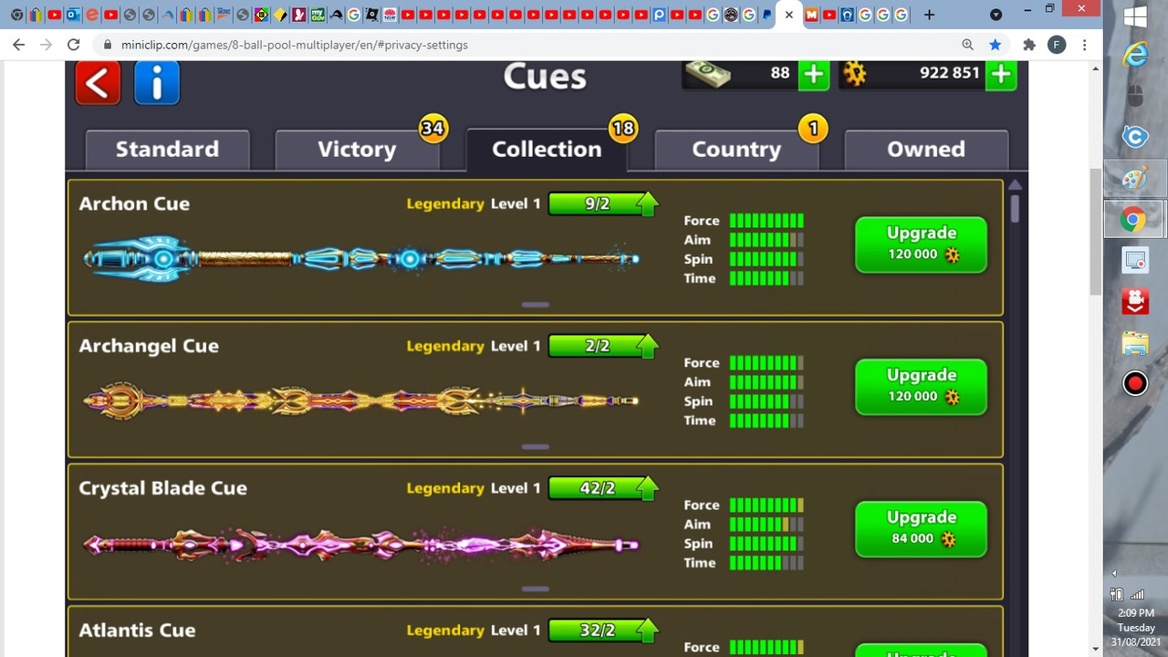Image resolution: width=1168 pixels, height=657 pixels.
Task: Click Archon Cue 9/2 pieces progress bar
Action: click(x=603, y=203)
